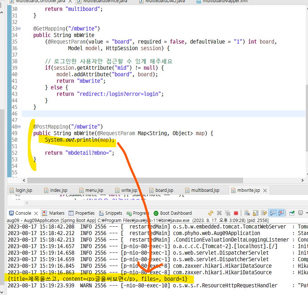Screen dimensions: 308x295
Task: Open the Boot Dashboard tab
Action: [x=173, y=213]
